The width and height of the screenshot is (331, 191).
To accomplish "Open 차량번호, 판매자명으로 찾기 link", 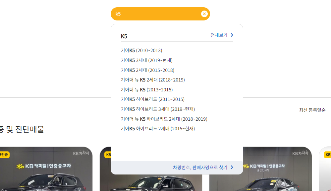I will [200, 168].
